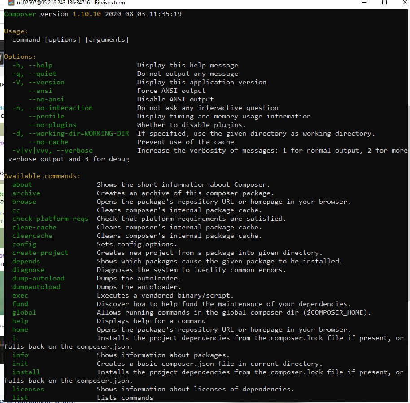Click the '--verbose' option text
This screenshot has width=410, height=403.
pos(74,151)
